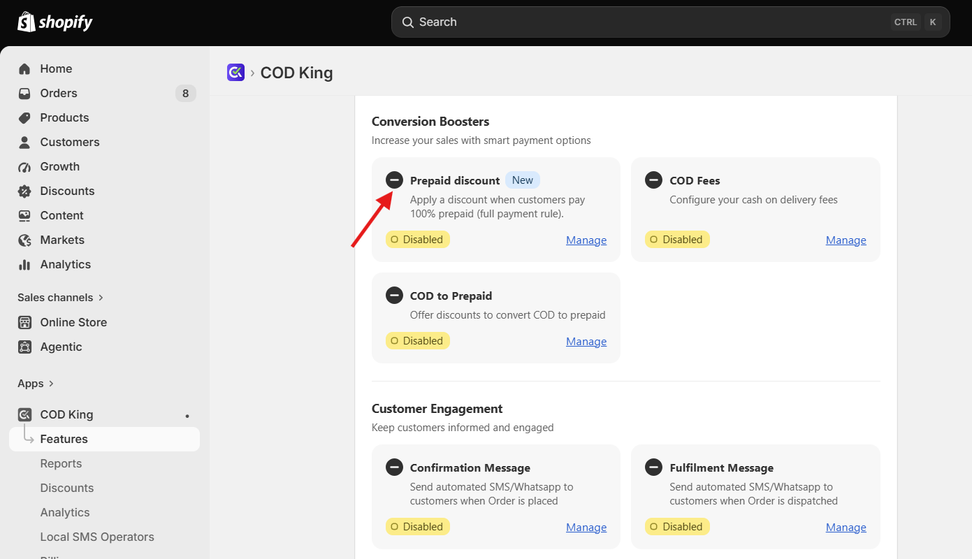
Task: Manage the COD Fees feature
Action: [x=846, y=240]
